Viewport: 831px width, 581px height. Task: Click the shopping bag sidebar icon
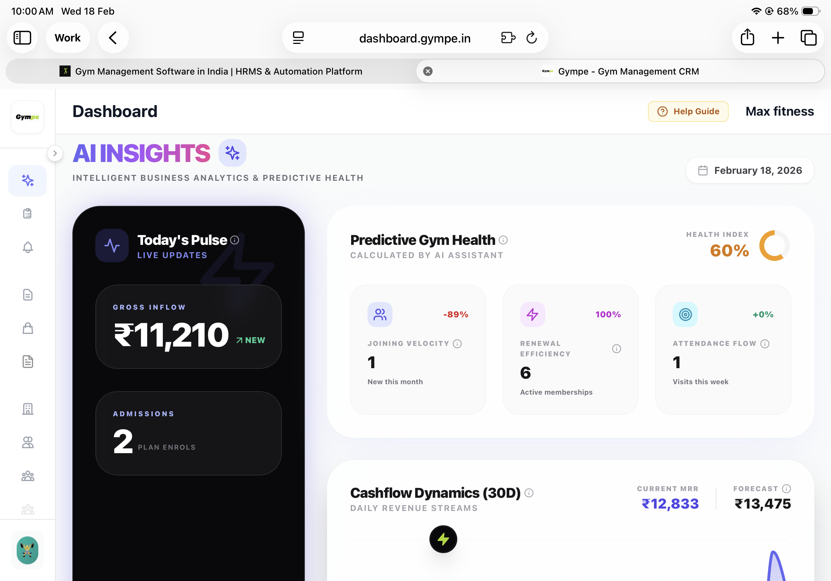[27, 328]
